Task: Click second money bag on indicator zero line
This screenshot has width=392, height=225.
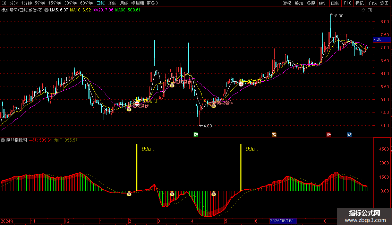Action: 172,193
